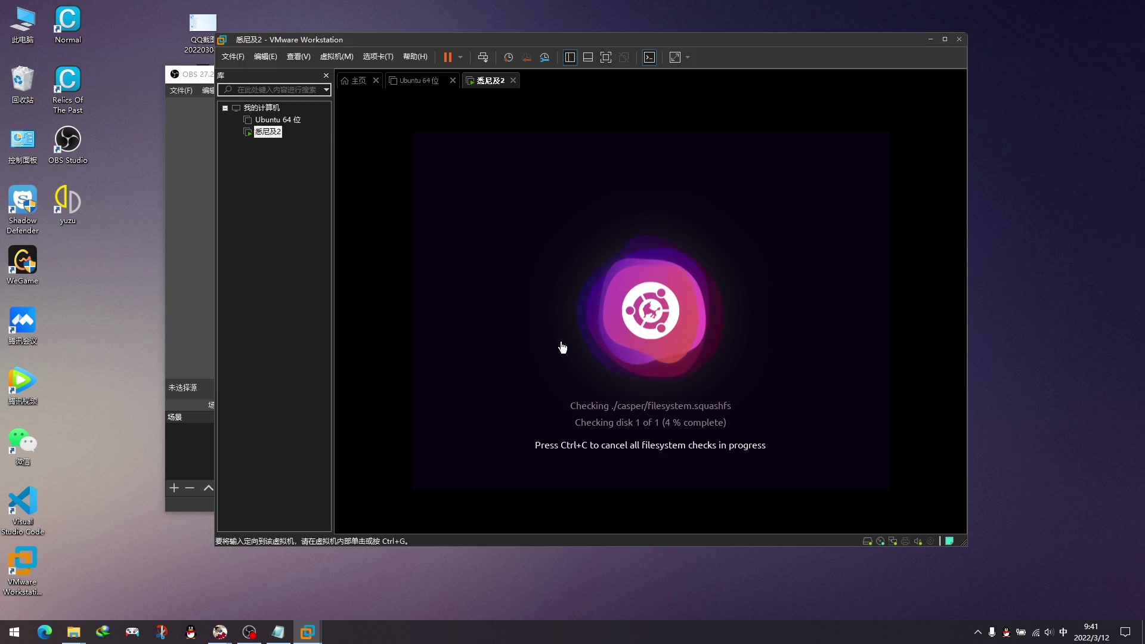This screenshot has height=644, width=1145.
Task: Enter full screen mode
Action: tap(606, 57)
